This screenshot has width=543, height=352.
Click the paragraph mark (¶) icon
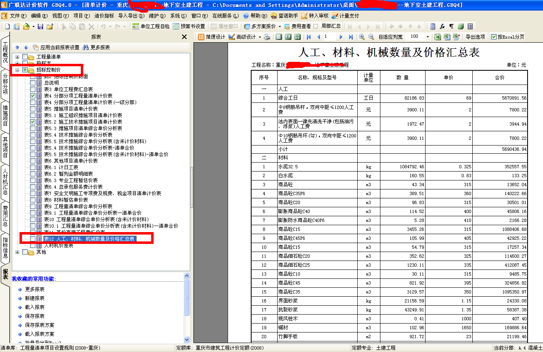point(451,26)
